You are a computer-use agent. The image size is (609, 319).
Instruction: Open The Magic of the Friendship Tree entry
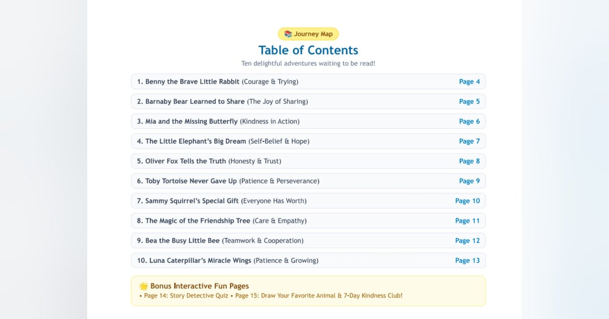[308, 221]
